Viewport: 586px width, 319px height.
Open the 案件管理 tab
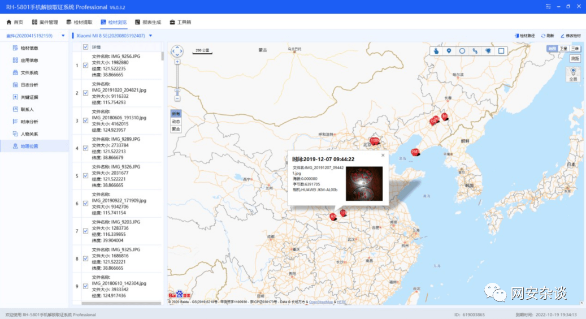coord(45,23)
